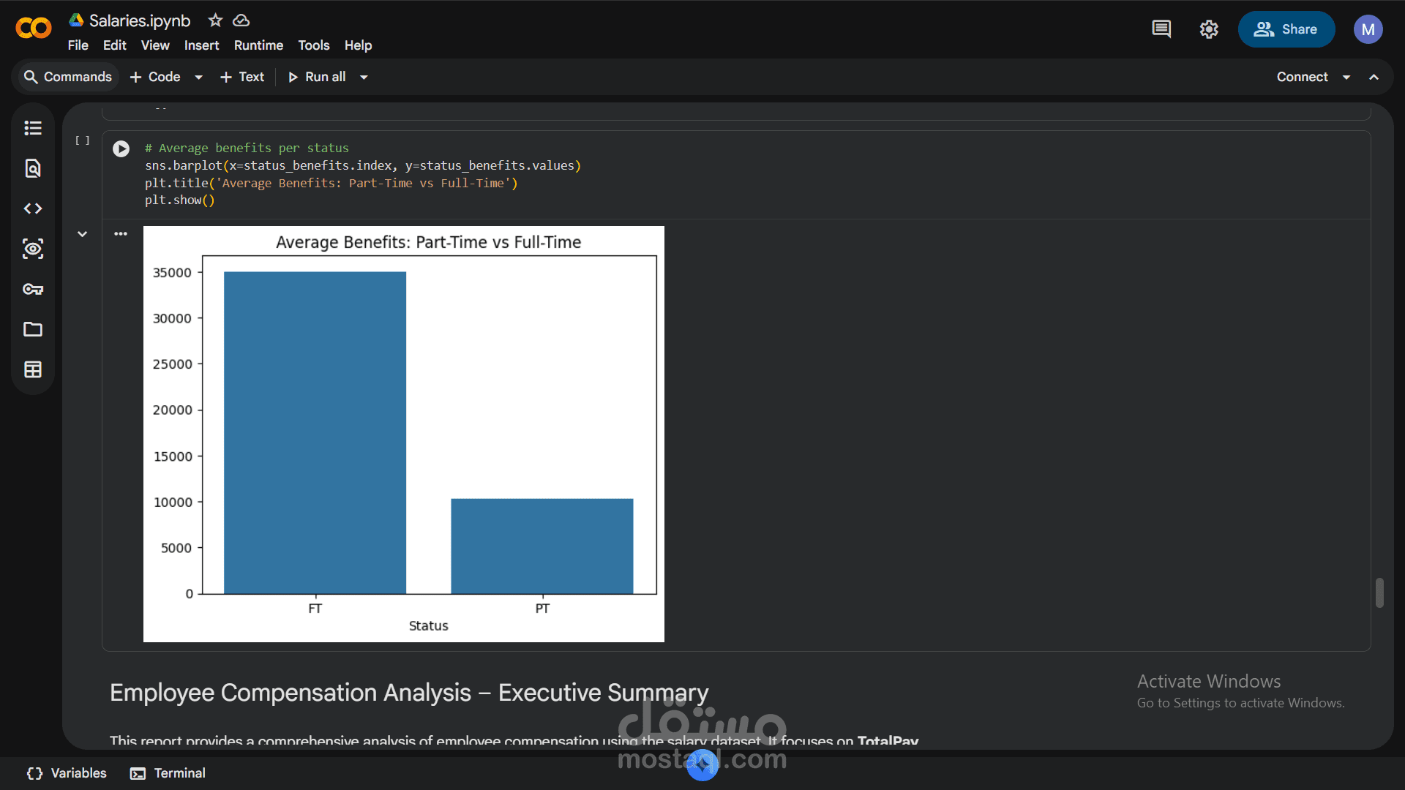Collapse the cell output chevron
Viewport: 1405px width, 790px height.
[x=83, y=234]
